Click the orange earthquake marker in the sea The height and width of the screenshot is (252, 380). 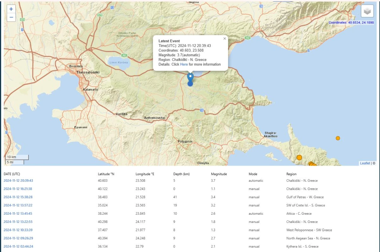click(x=338, y=138)
